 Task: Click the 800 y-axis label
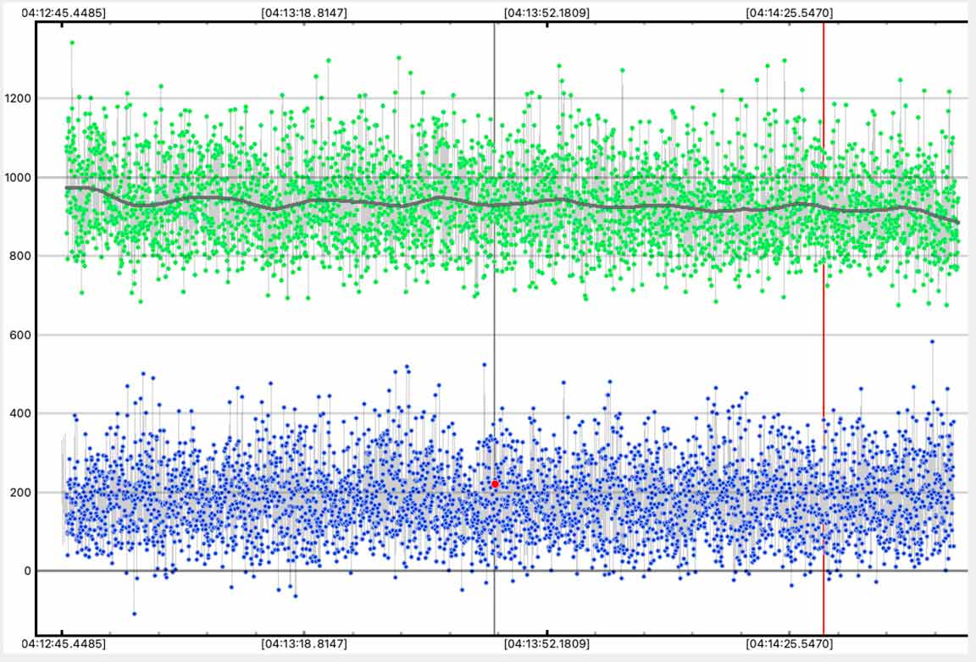(x=20, y=256)
